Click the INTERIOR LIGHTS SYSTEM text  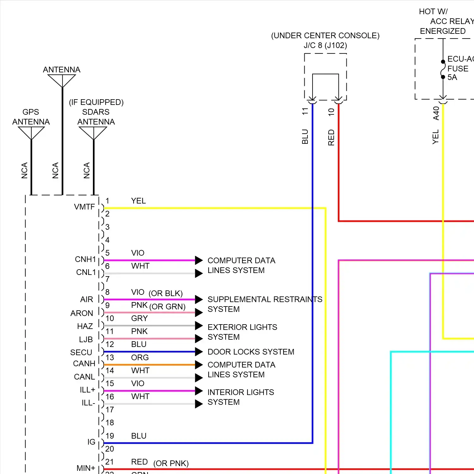pyautogui.click(x=241, y=397)
